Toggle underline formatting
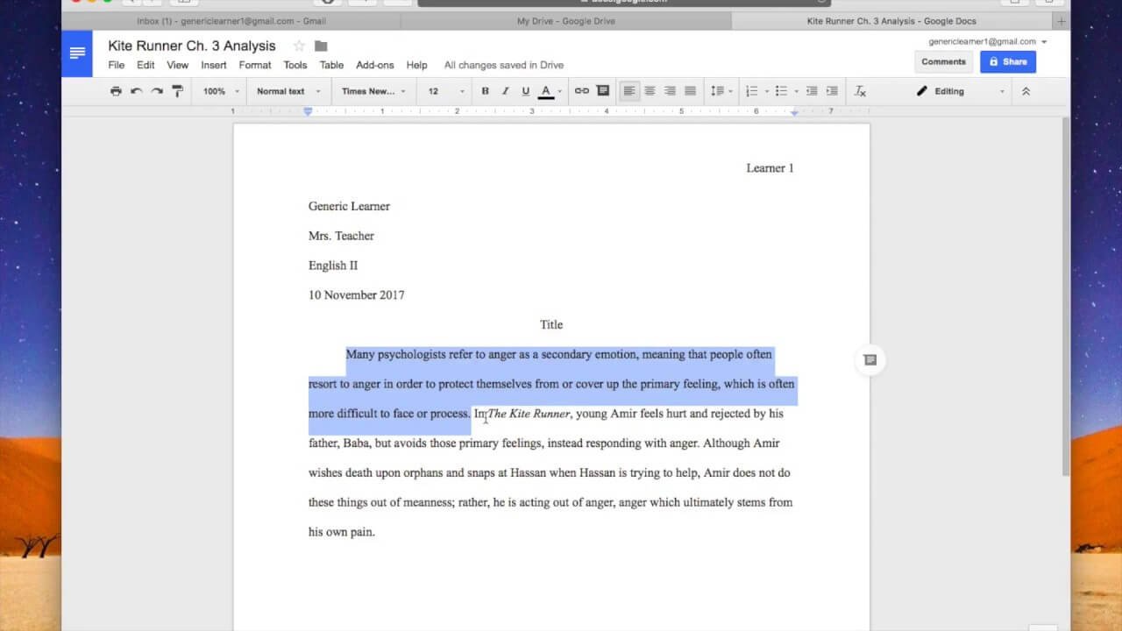Screen dimensions: 1122x631 (526, 91)
